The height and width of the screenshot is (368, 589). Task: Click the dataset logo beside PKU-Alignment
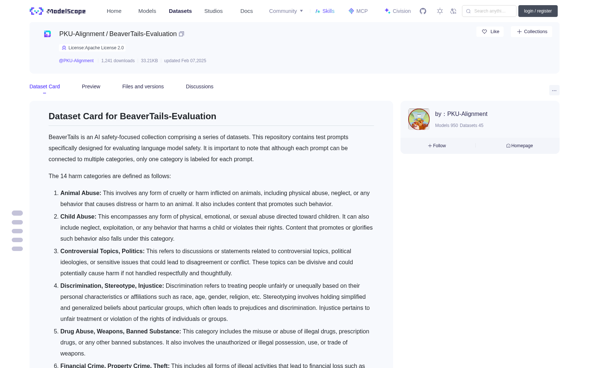click(47, 34)
